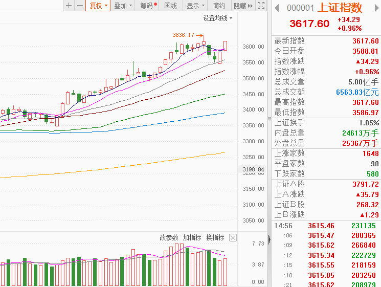Open the 叠加 overlay dropdown

(x=123, y=5)
